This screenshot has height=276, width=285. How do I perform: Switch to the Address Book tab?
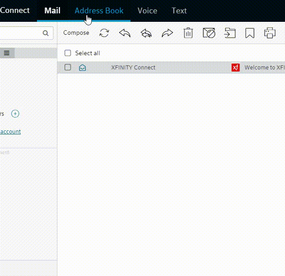(x=99, y=11)
